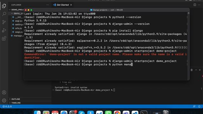The width and height of the screenshot is (203, 114).
Task: Open the Extensions view in the activity bar
Action: (4, 38)
